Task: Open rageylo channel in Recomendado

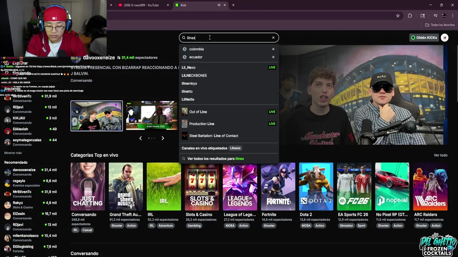Action: [x=30, y=183]
